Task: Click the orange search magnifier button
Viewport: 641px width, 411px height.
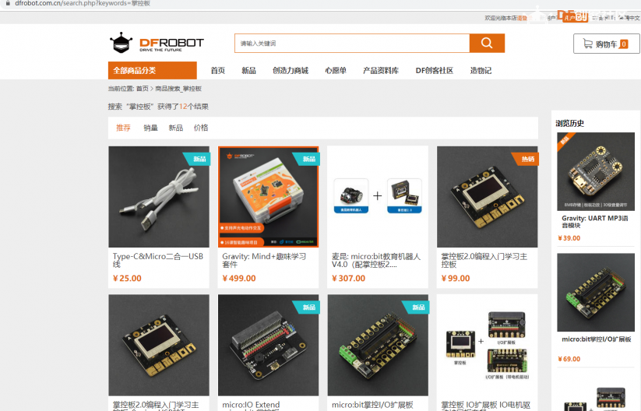Action: 487,43
